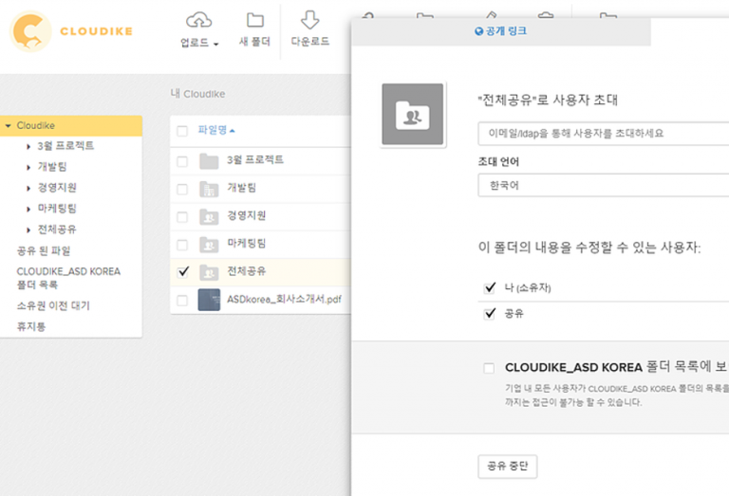Open the 초대 언어 한국어 dropdown

click(x=603, y=185)
